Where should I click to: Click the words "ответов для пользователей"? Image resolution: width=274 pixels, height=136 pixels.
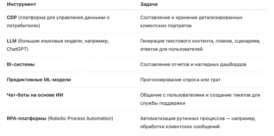coord(171,49)
